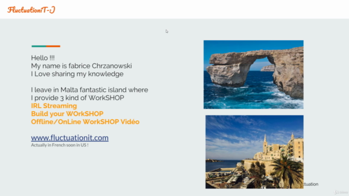The image size is (349, 196).
Task: Click the 'Hello !!!' text line
Action: [x=43, y=58]
